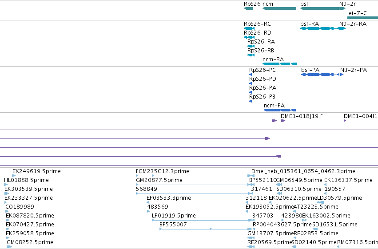Click the RpS26-RC transcript label

point(257,24)
